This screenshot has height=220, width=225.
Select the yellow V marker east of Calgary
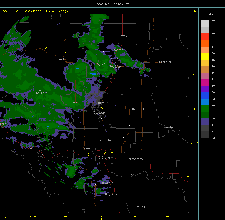tap(112, 153)
